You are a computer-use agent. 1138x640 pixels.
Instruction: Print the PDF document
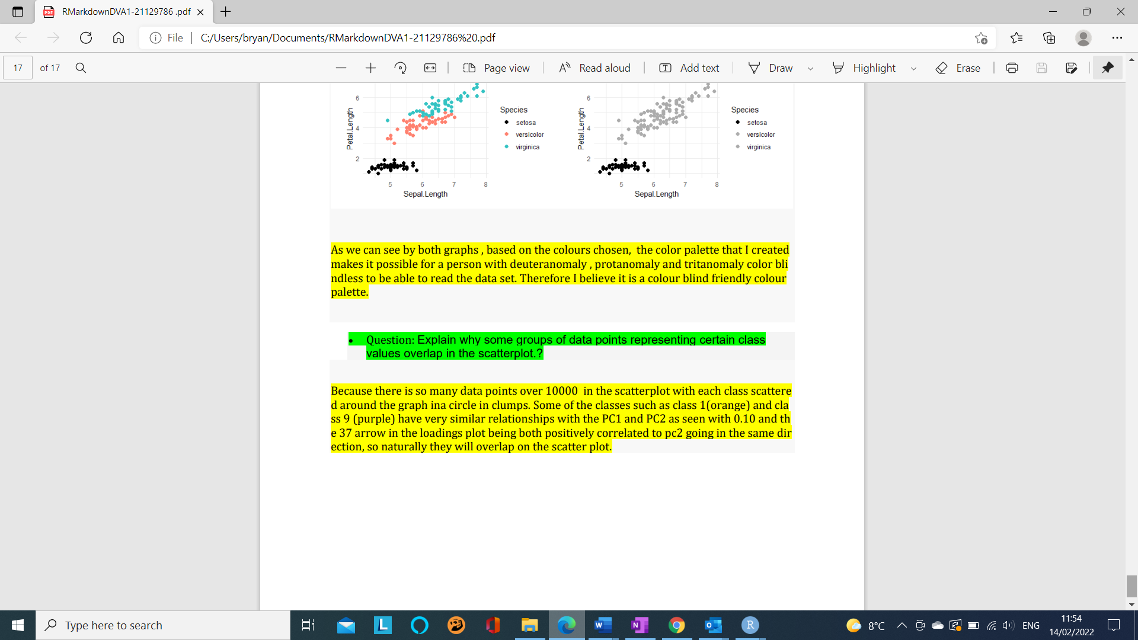click(x=1011, y=68)
